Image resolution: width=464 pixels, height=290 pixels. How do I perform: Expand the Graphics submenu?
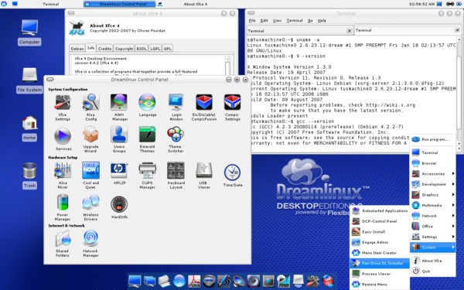point(433,195)
